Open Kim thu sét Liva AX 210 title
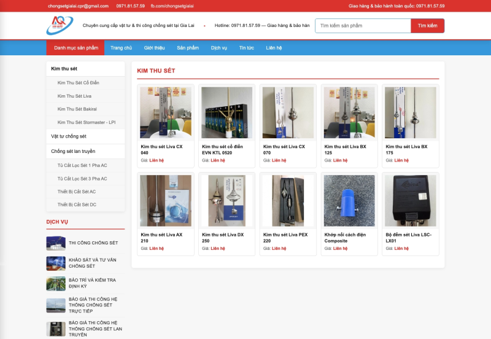 pos(161,238)
